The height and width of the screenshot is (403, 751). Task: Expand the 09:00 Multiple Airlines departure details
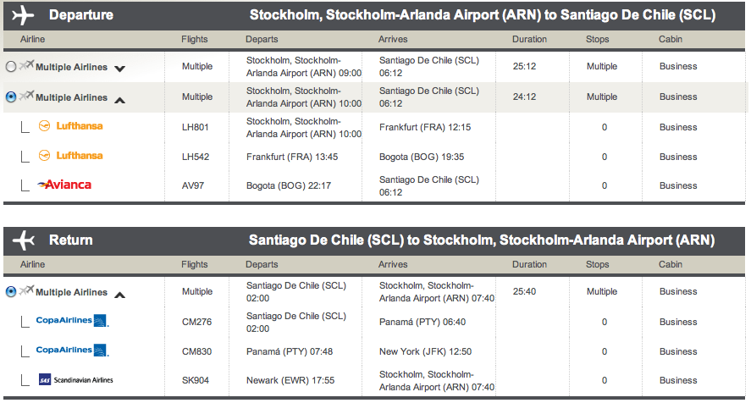[120, 69]
